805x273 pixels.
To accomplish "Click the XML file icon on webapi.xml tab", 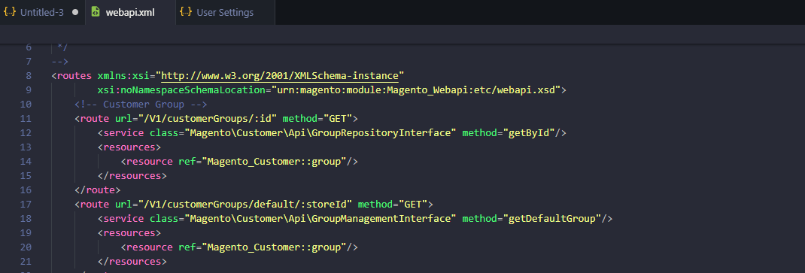I will (96, 12).
